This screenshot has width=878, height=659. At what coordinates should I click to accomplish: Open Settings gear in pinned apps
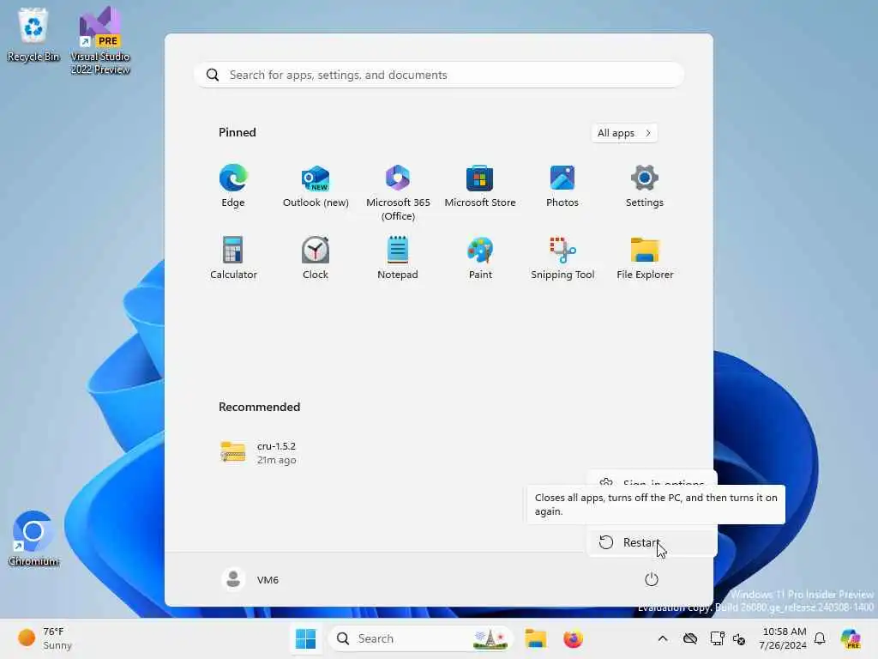click(x=645, y=186)
